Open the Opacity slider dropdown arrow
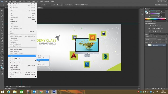Image resolution: width=168 pixels, height=94 pixels. (x=166, y=39)
